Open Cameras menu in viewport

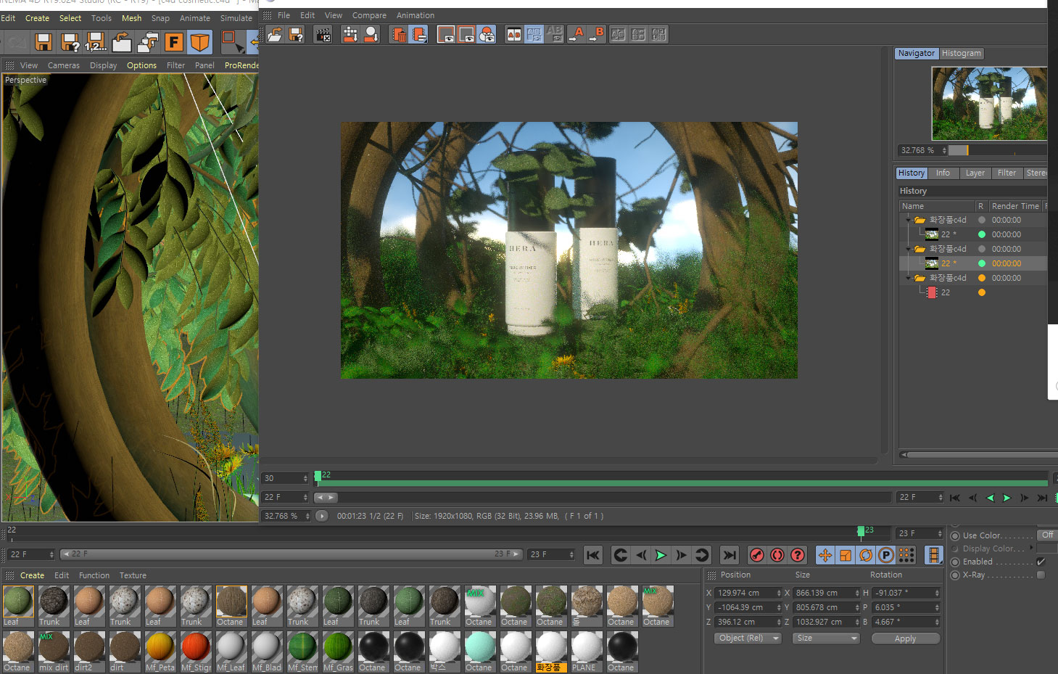tap(64, 65)
